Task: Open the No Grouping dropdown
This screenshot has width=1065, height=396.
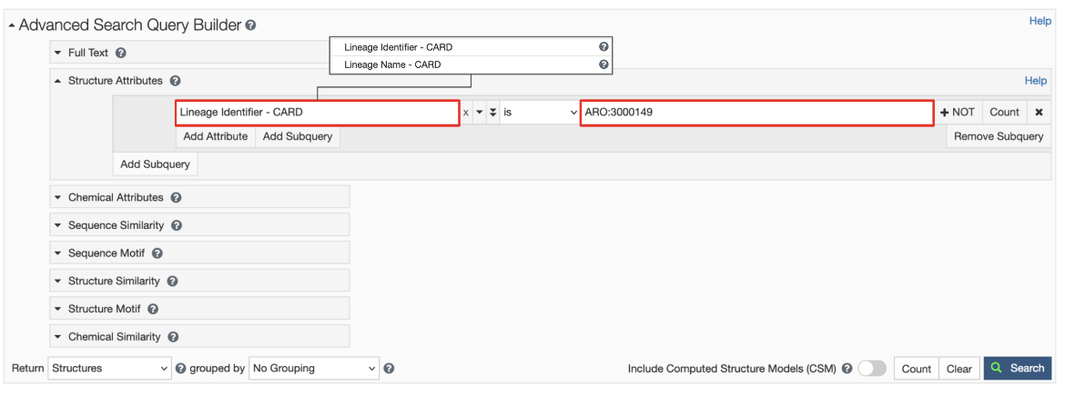Action: tap(314, 368)
